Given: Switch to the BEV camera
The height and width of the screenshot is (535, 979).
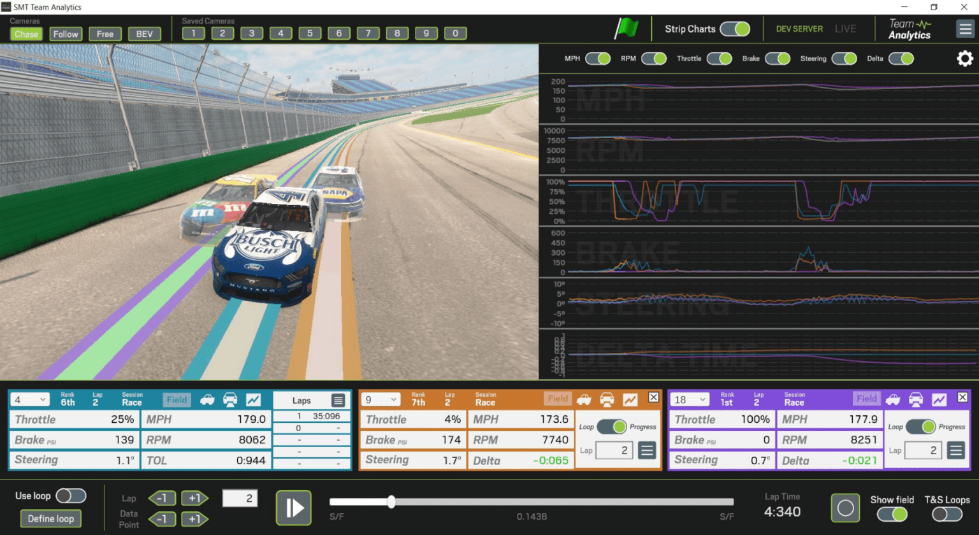Looking at the screenshot, I should (x=144, y=34).
